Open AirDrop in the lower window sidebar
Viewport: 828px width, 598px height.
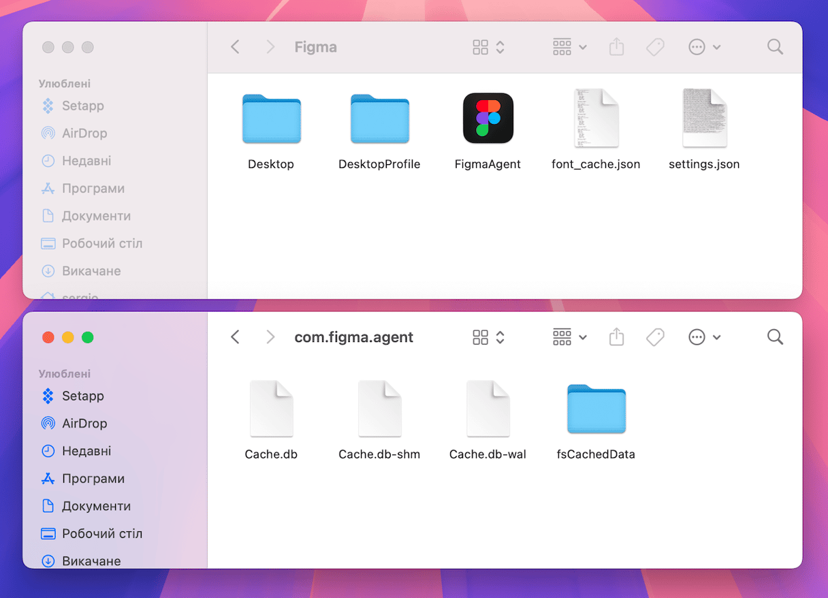pos(84,424)
